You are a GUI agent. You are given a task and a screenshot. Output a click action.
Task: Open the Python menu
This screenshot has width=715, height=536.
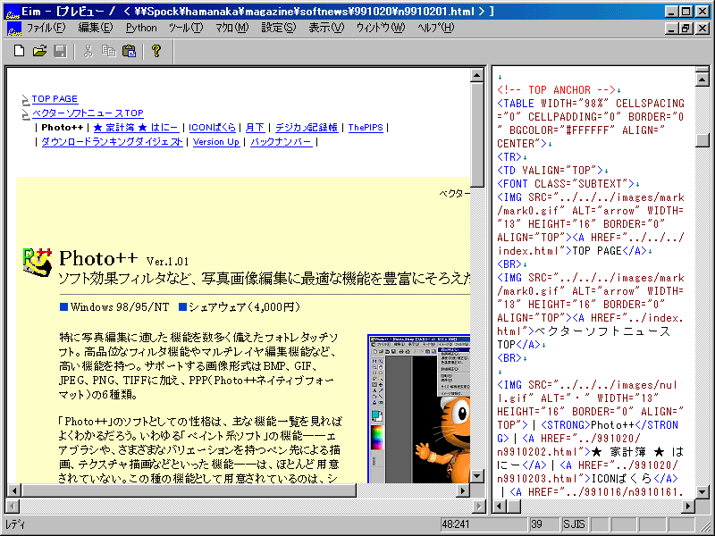(x=141, y=28)
